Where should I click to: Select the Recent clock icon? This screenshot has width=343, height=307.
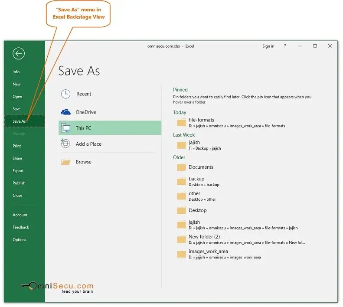pyautogui.click(x=65, y=94)
